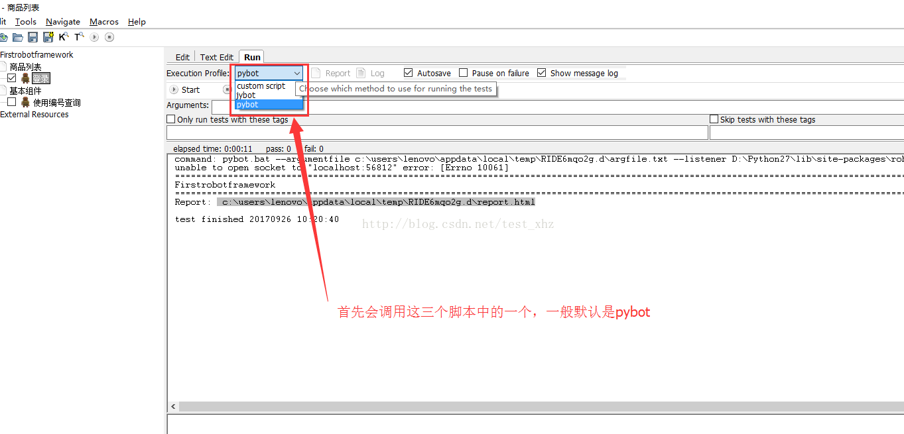This screenshot has height=434, width=904.
Task: Toggle Show message log checkbox
Action: tap(542, 73)
